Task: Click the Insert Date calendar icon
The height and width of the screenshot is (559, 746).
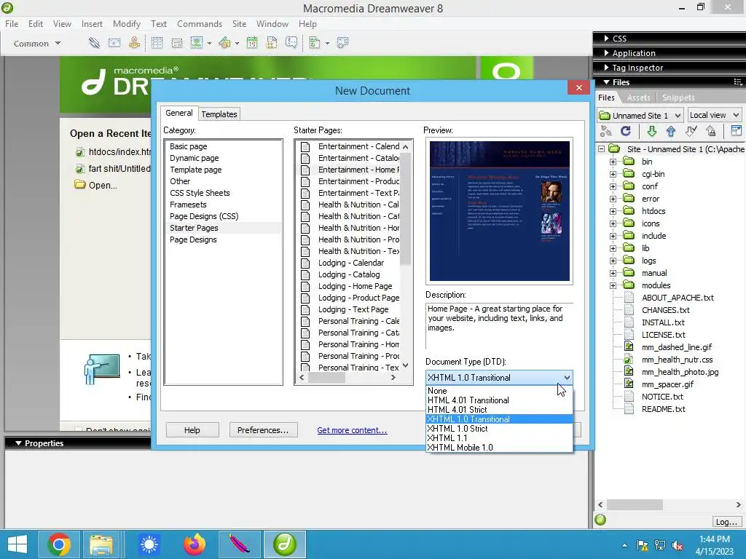Action: point(251,43)
